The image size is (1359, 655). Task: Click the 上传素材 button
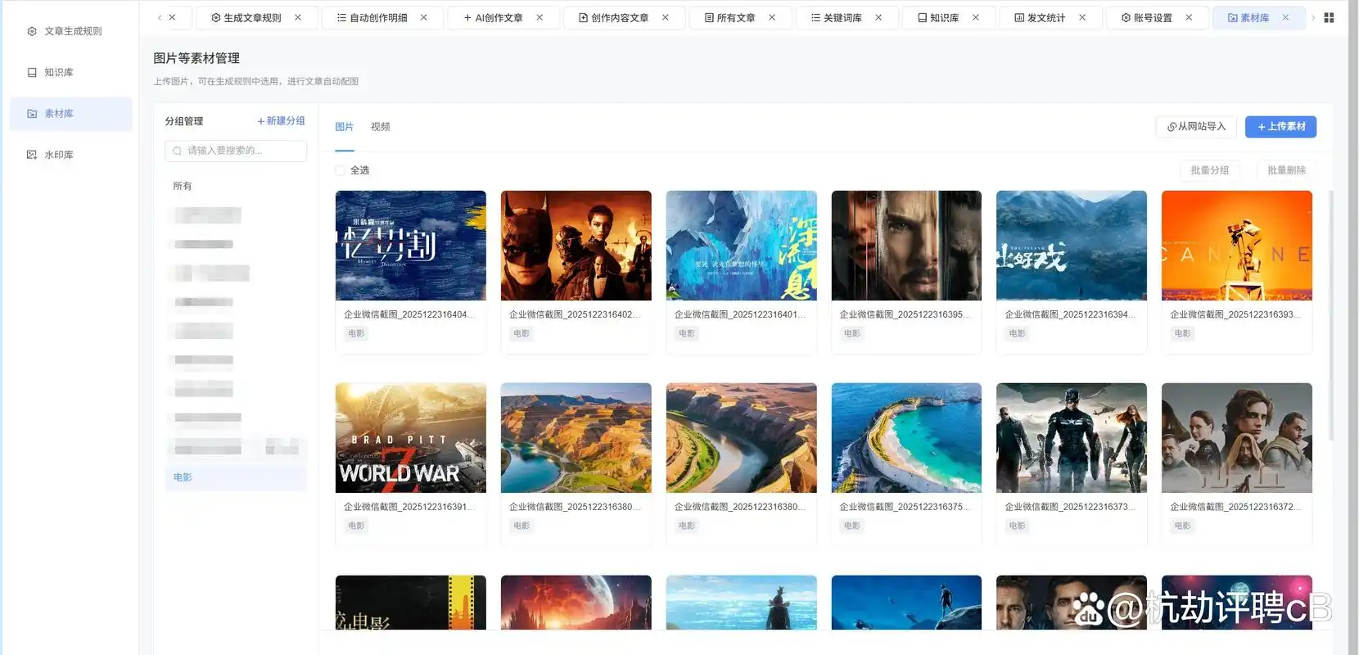(x=1280, y=127)
